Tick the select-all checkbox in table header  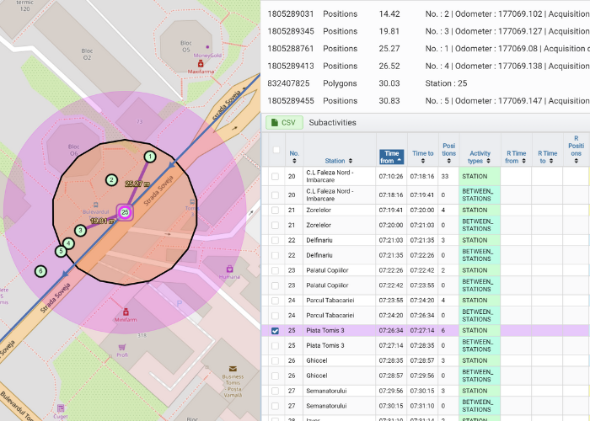pos(275,151)
